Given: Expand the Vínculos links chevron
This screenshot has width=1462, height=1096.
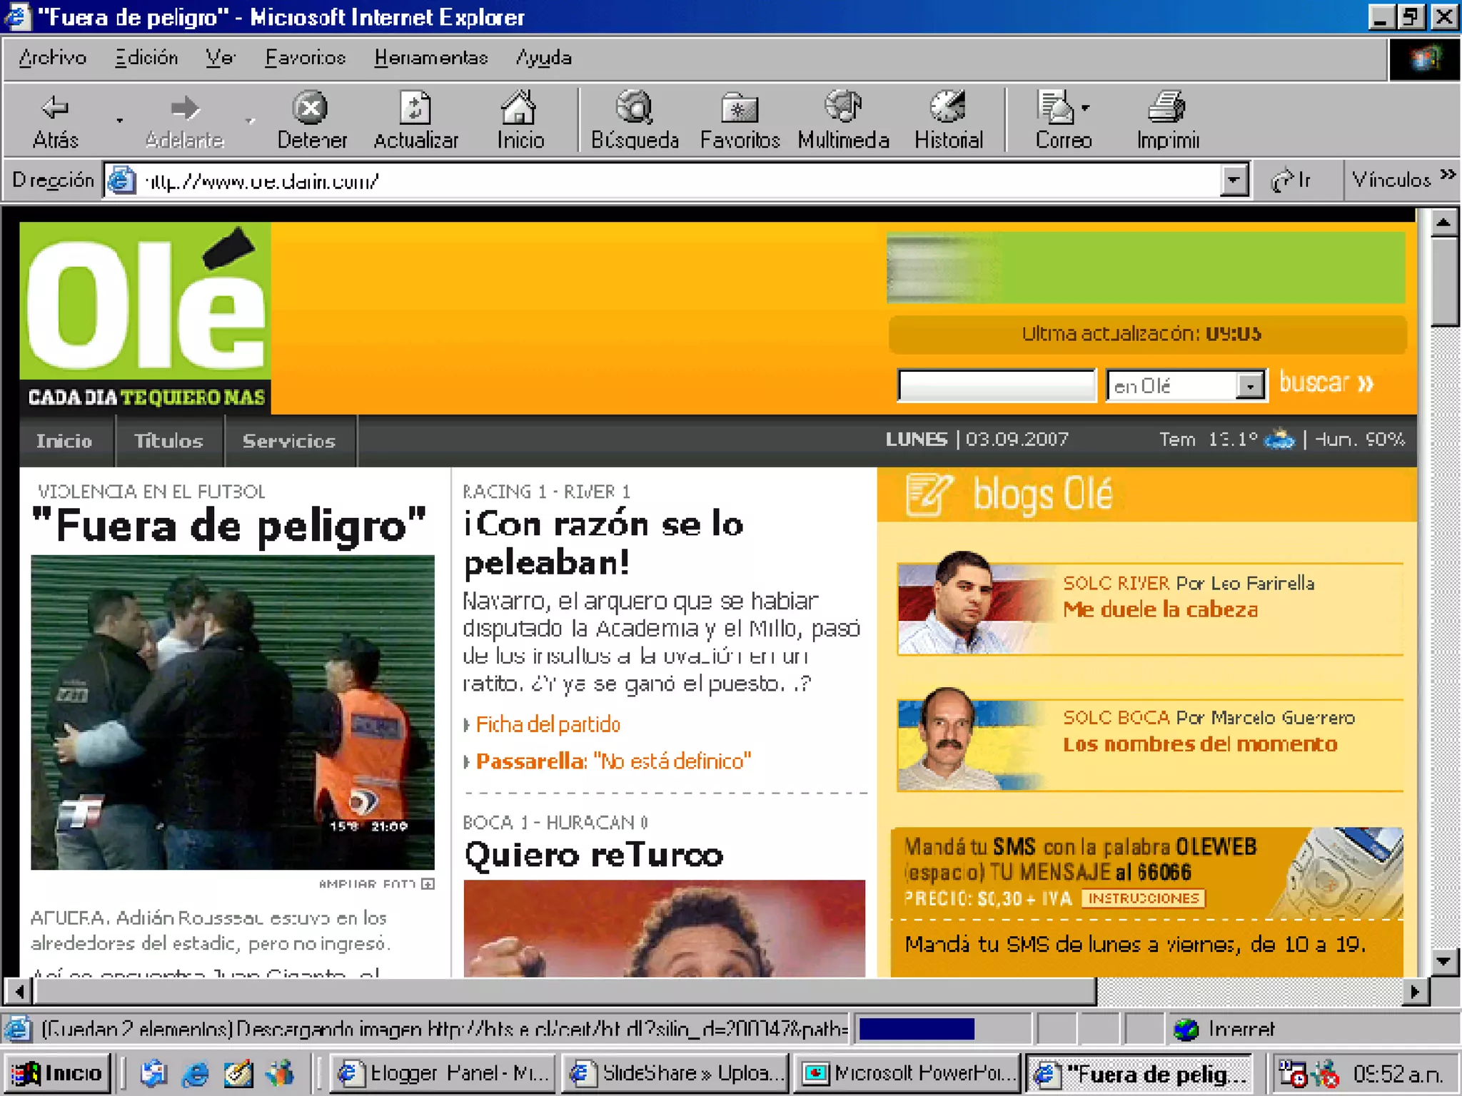Looking at the screenshot, I should click(x=1448, y=176).
